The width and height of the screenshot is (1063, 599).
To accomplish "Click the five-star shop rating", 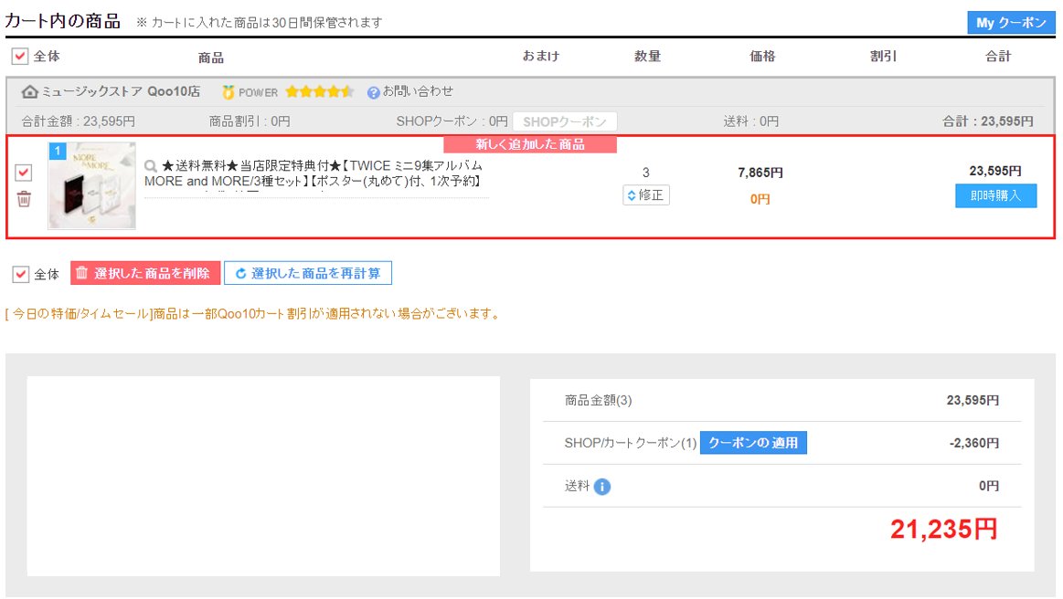I will (x=319, y=91).
